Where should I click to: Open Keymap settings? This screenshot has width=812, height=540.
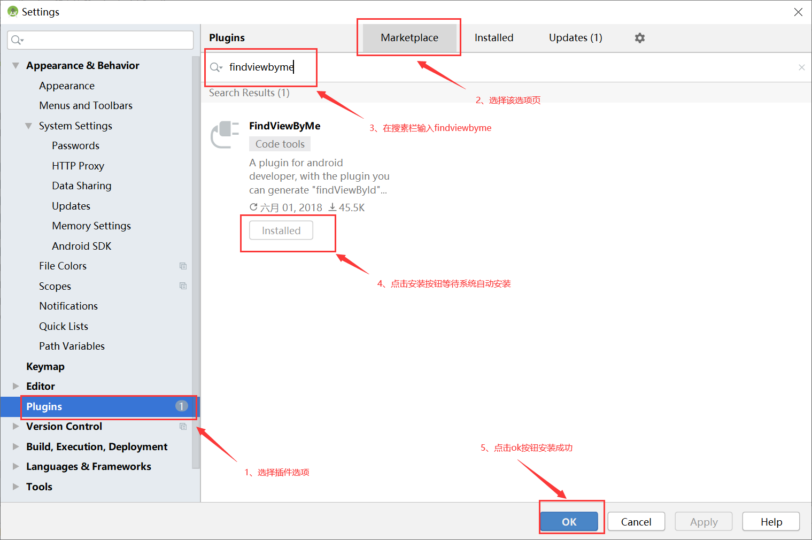coord(45,367)
